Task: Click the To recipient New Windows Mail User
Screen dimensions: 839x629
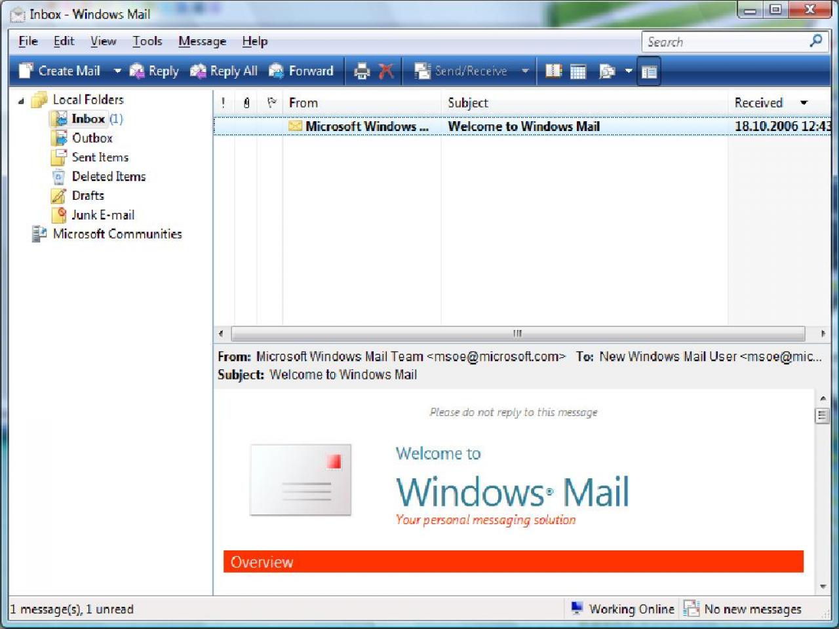Action: (x=668, y=356)
